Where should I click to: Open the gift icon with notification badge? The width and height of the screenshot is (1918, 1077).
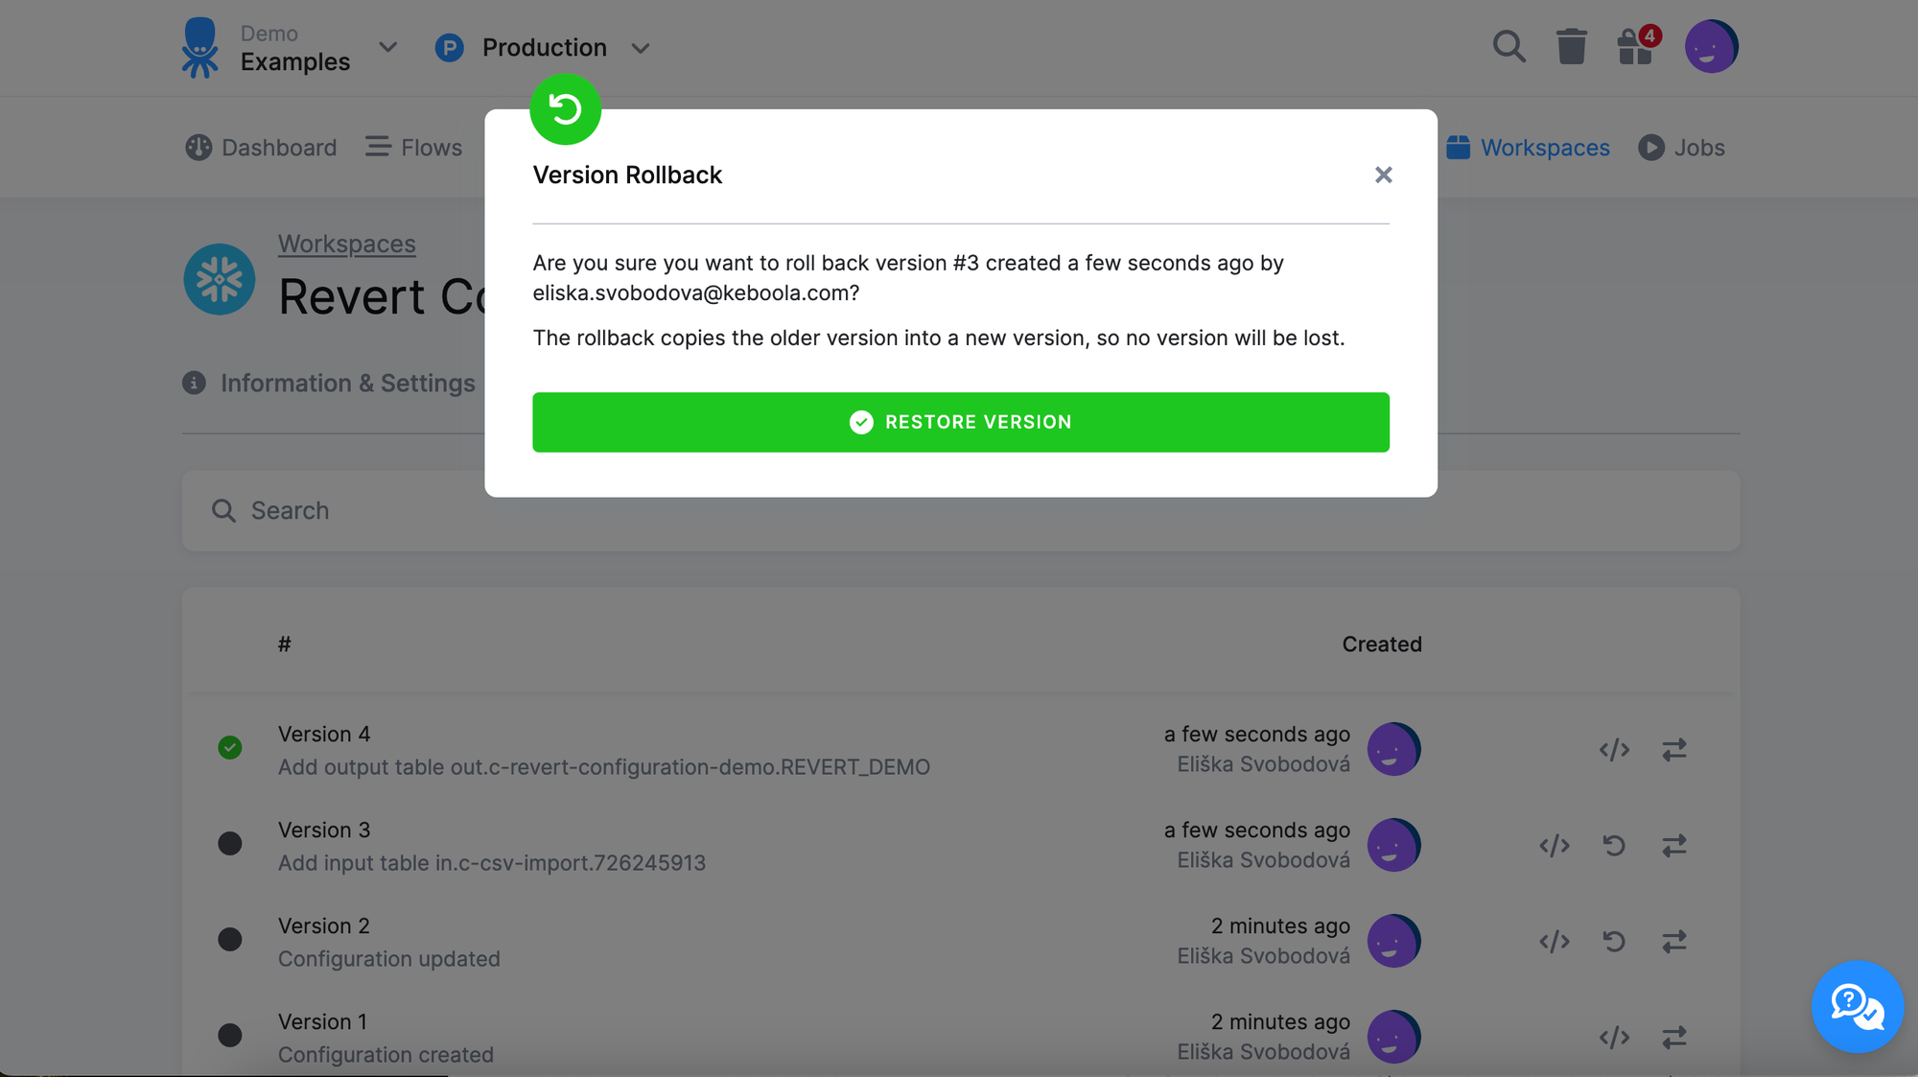[1635, 46]
